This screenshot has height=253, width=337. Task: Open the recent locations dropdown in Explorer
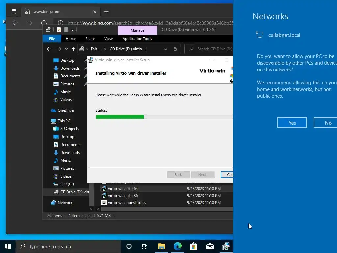pyautogui.click(x=66, y=49)
